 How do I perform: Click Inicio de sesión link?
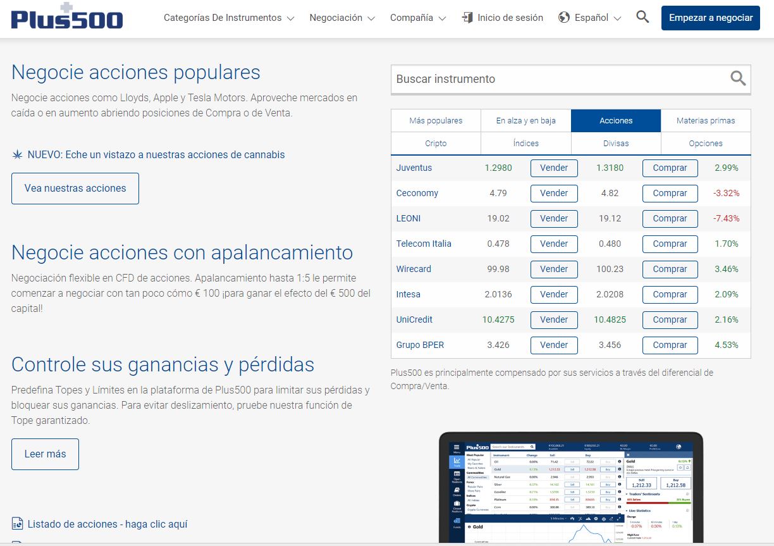click(x=510, y=18)
